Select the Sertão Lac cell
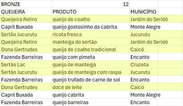The height and width of the screenshot is (106, 183). coord(12,65)
